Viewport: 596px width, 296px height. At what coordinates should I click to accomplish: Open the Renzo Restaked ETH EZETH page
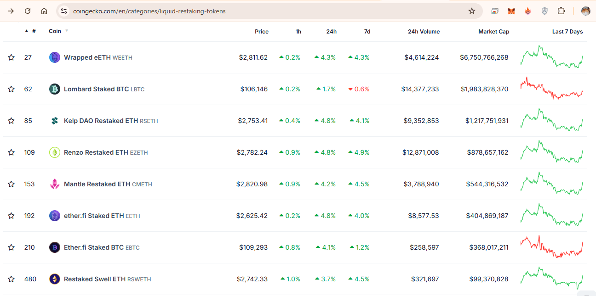[106, 152]
